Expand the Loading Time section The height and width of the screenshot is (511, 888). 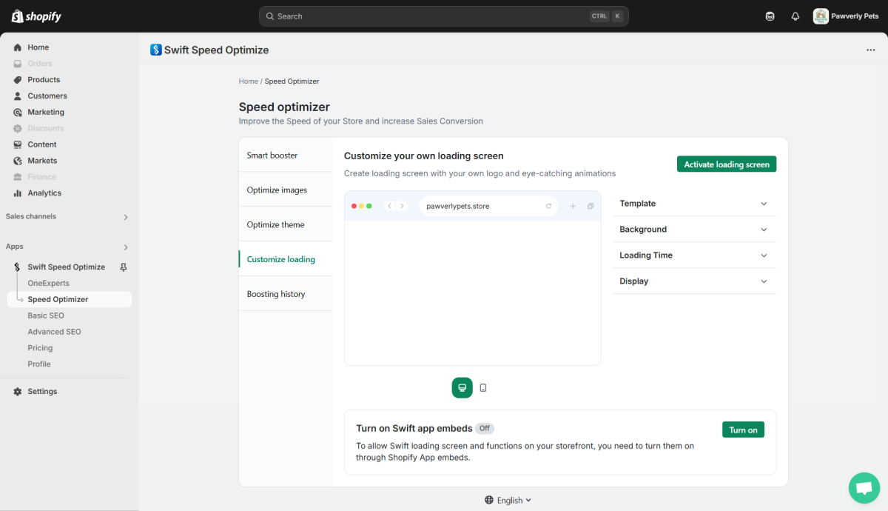(694, 255)
